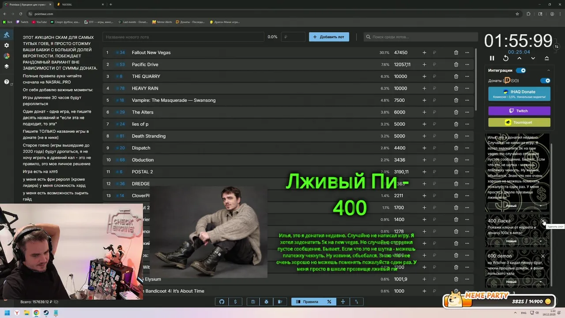This screenshot has width=565, height=318.
Task: Click the divide icon in bottom toolbar
Action: (343, 302)
